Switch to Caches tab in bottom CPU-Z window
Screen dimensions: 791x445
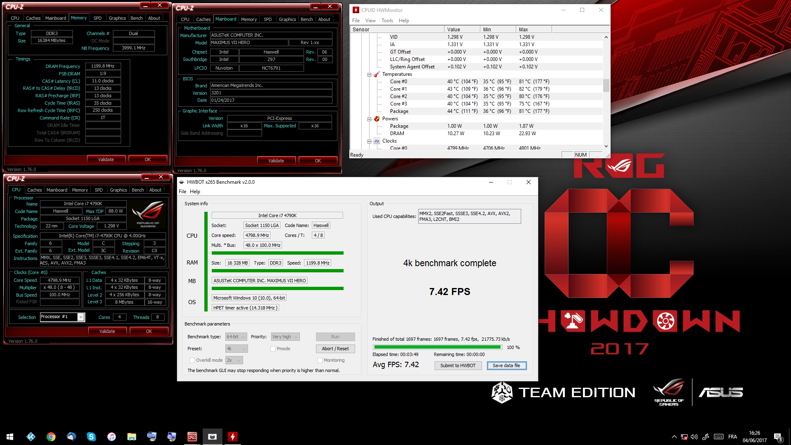click(34, 190)
